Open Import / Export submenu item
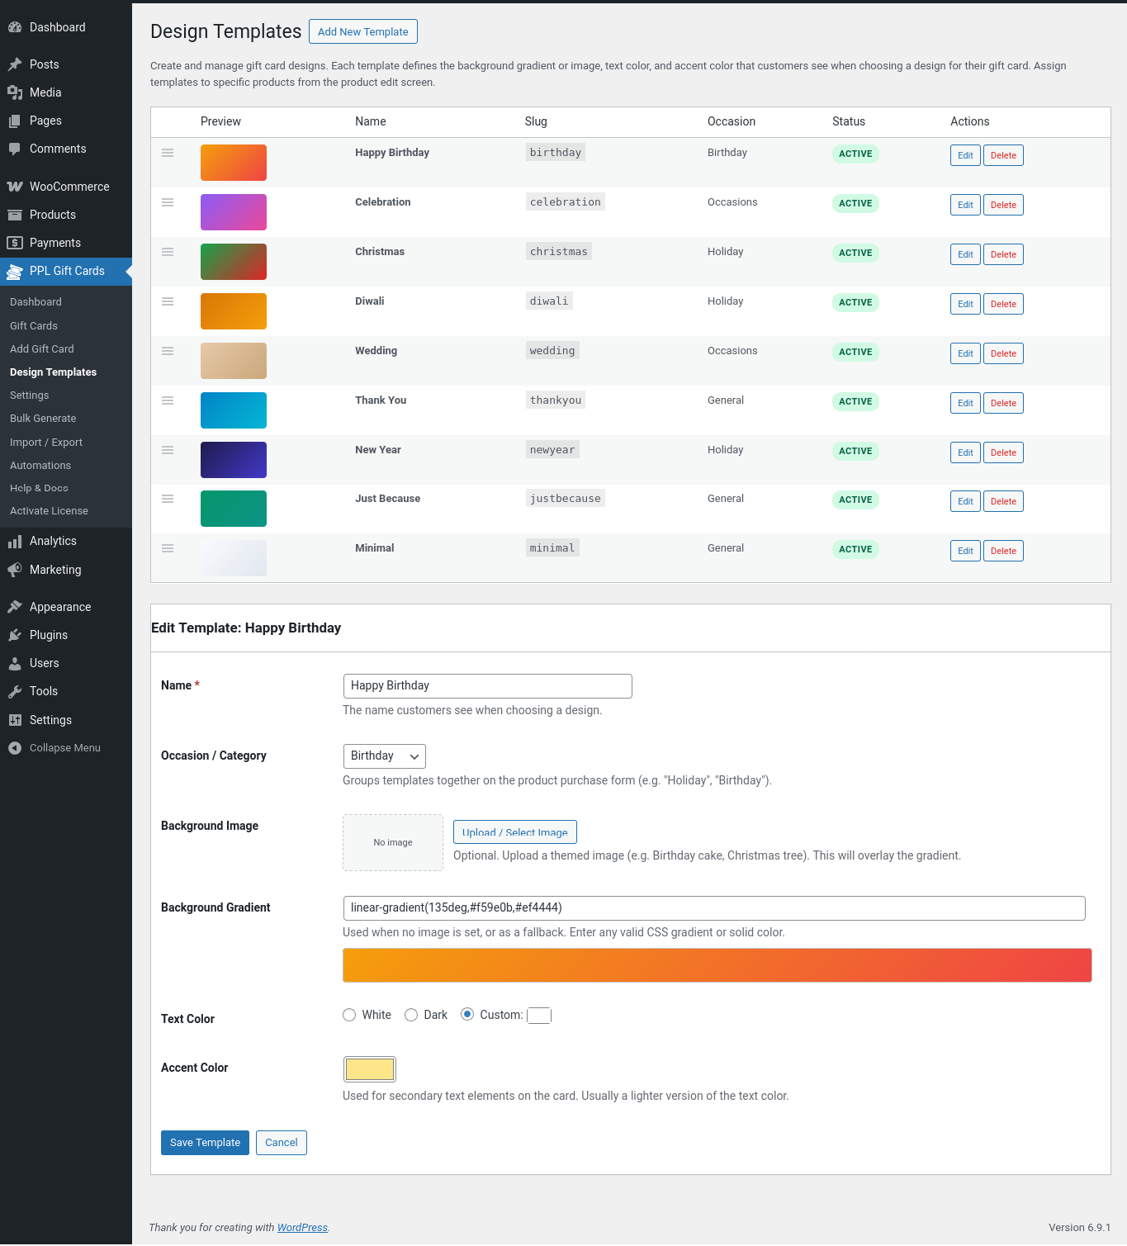The width and height of the screenshot is (1127, 1246). 46,443
